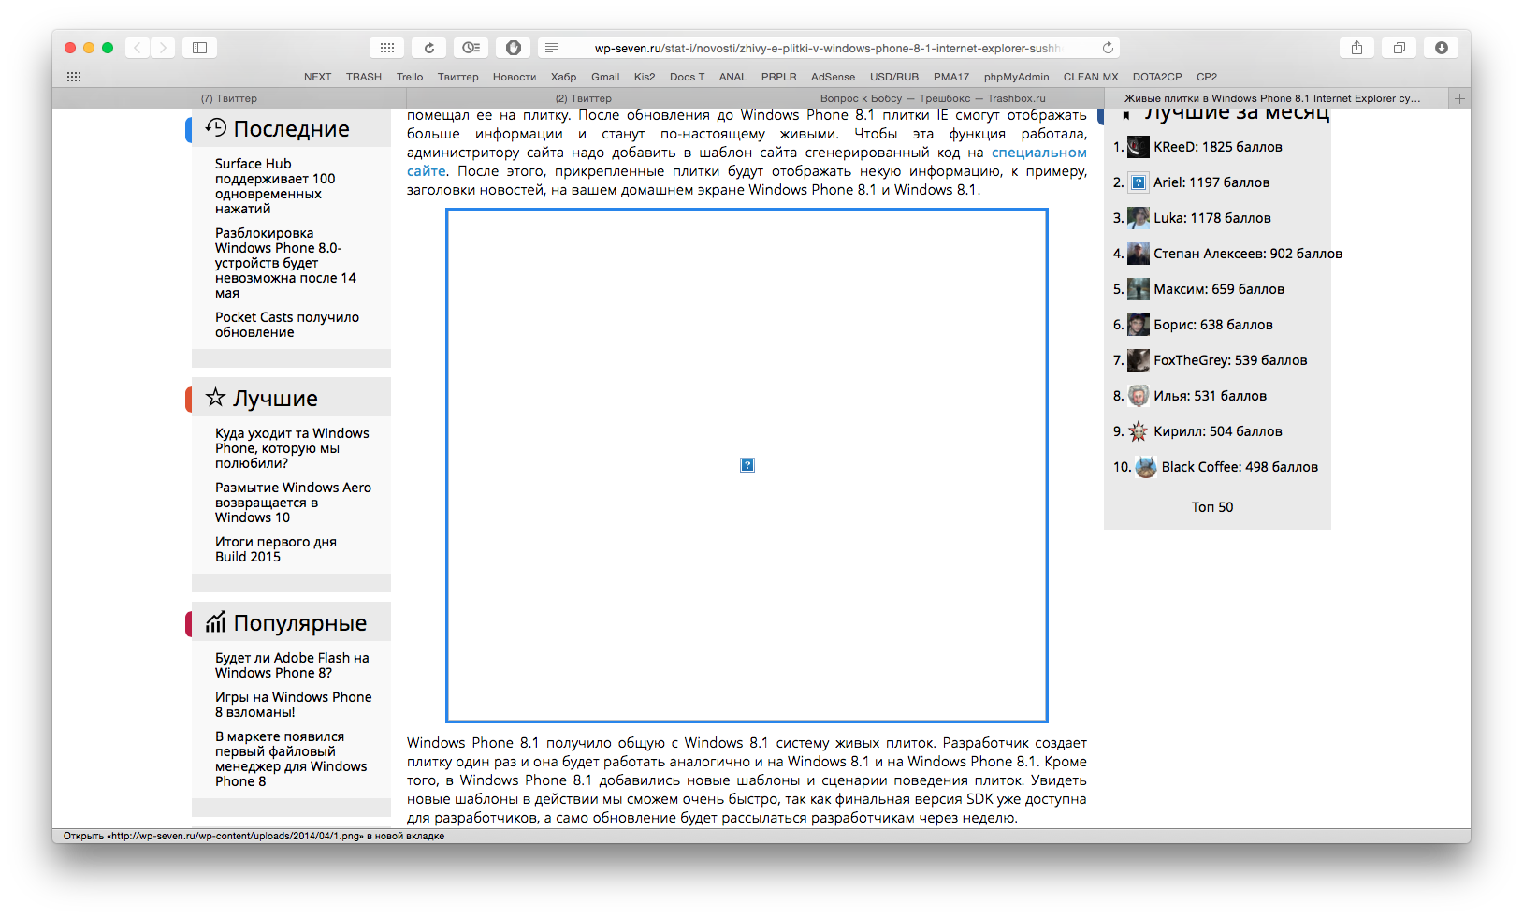Switch to the Trashbox.ru tab
This screenshot has height=918, width=1523.
(933, 98)
